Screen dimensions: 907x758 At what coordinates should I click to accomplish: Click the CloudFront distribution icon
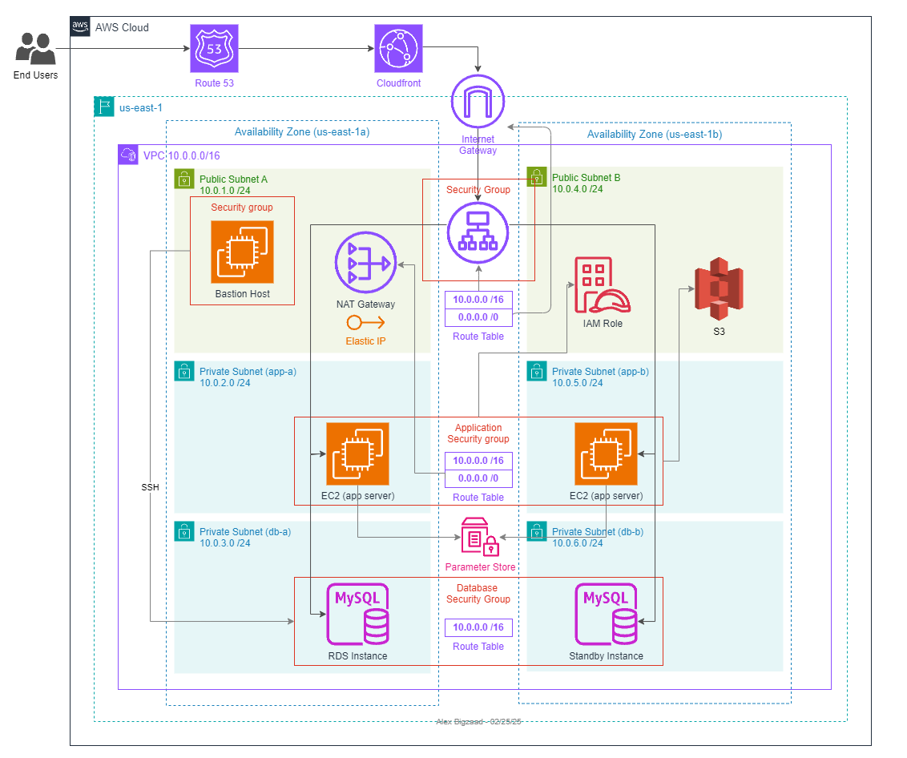[x=398, y=48]
